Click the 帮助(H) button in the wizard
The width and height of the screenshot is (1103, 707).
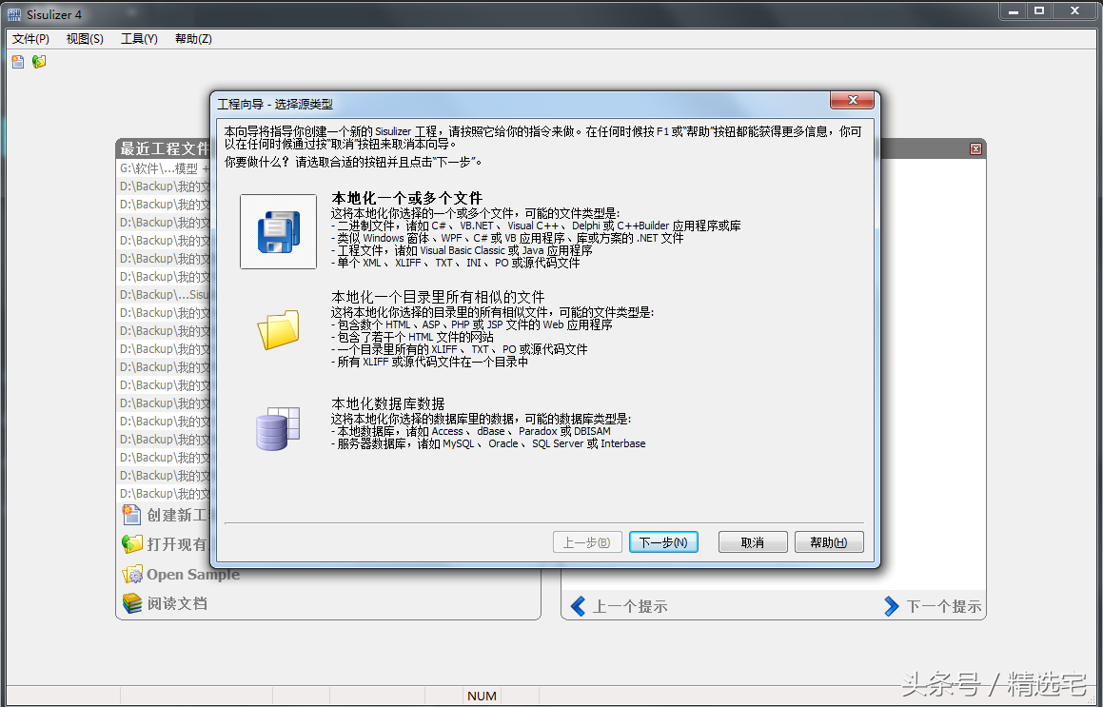829,542
